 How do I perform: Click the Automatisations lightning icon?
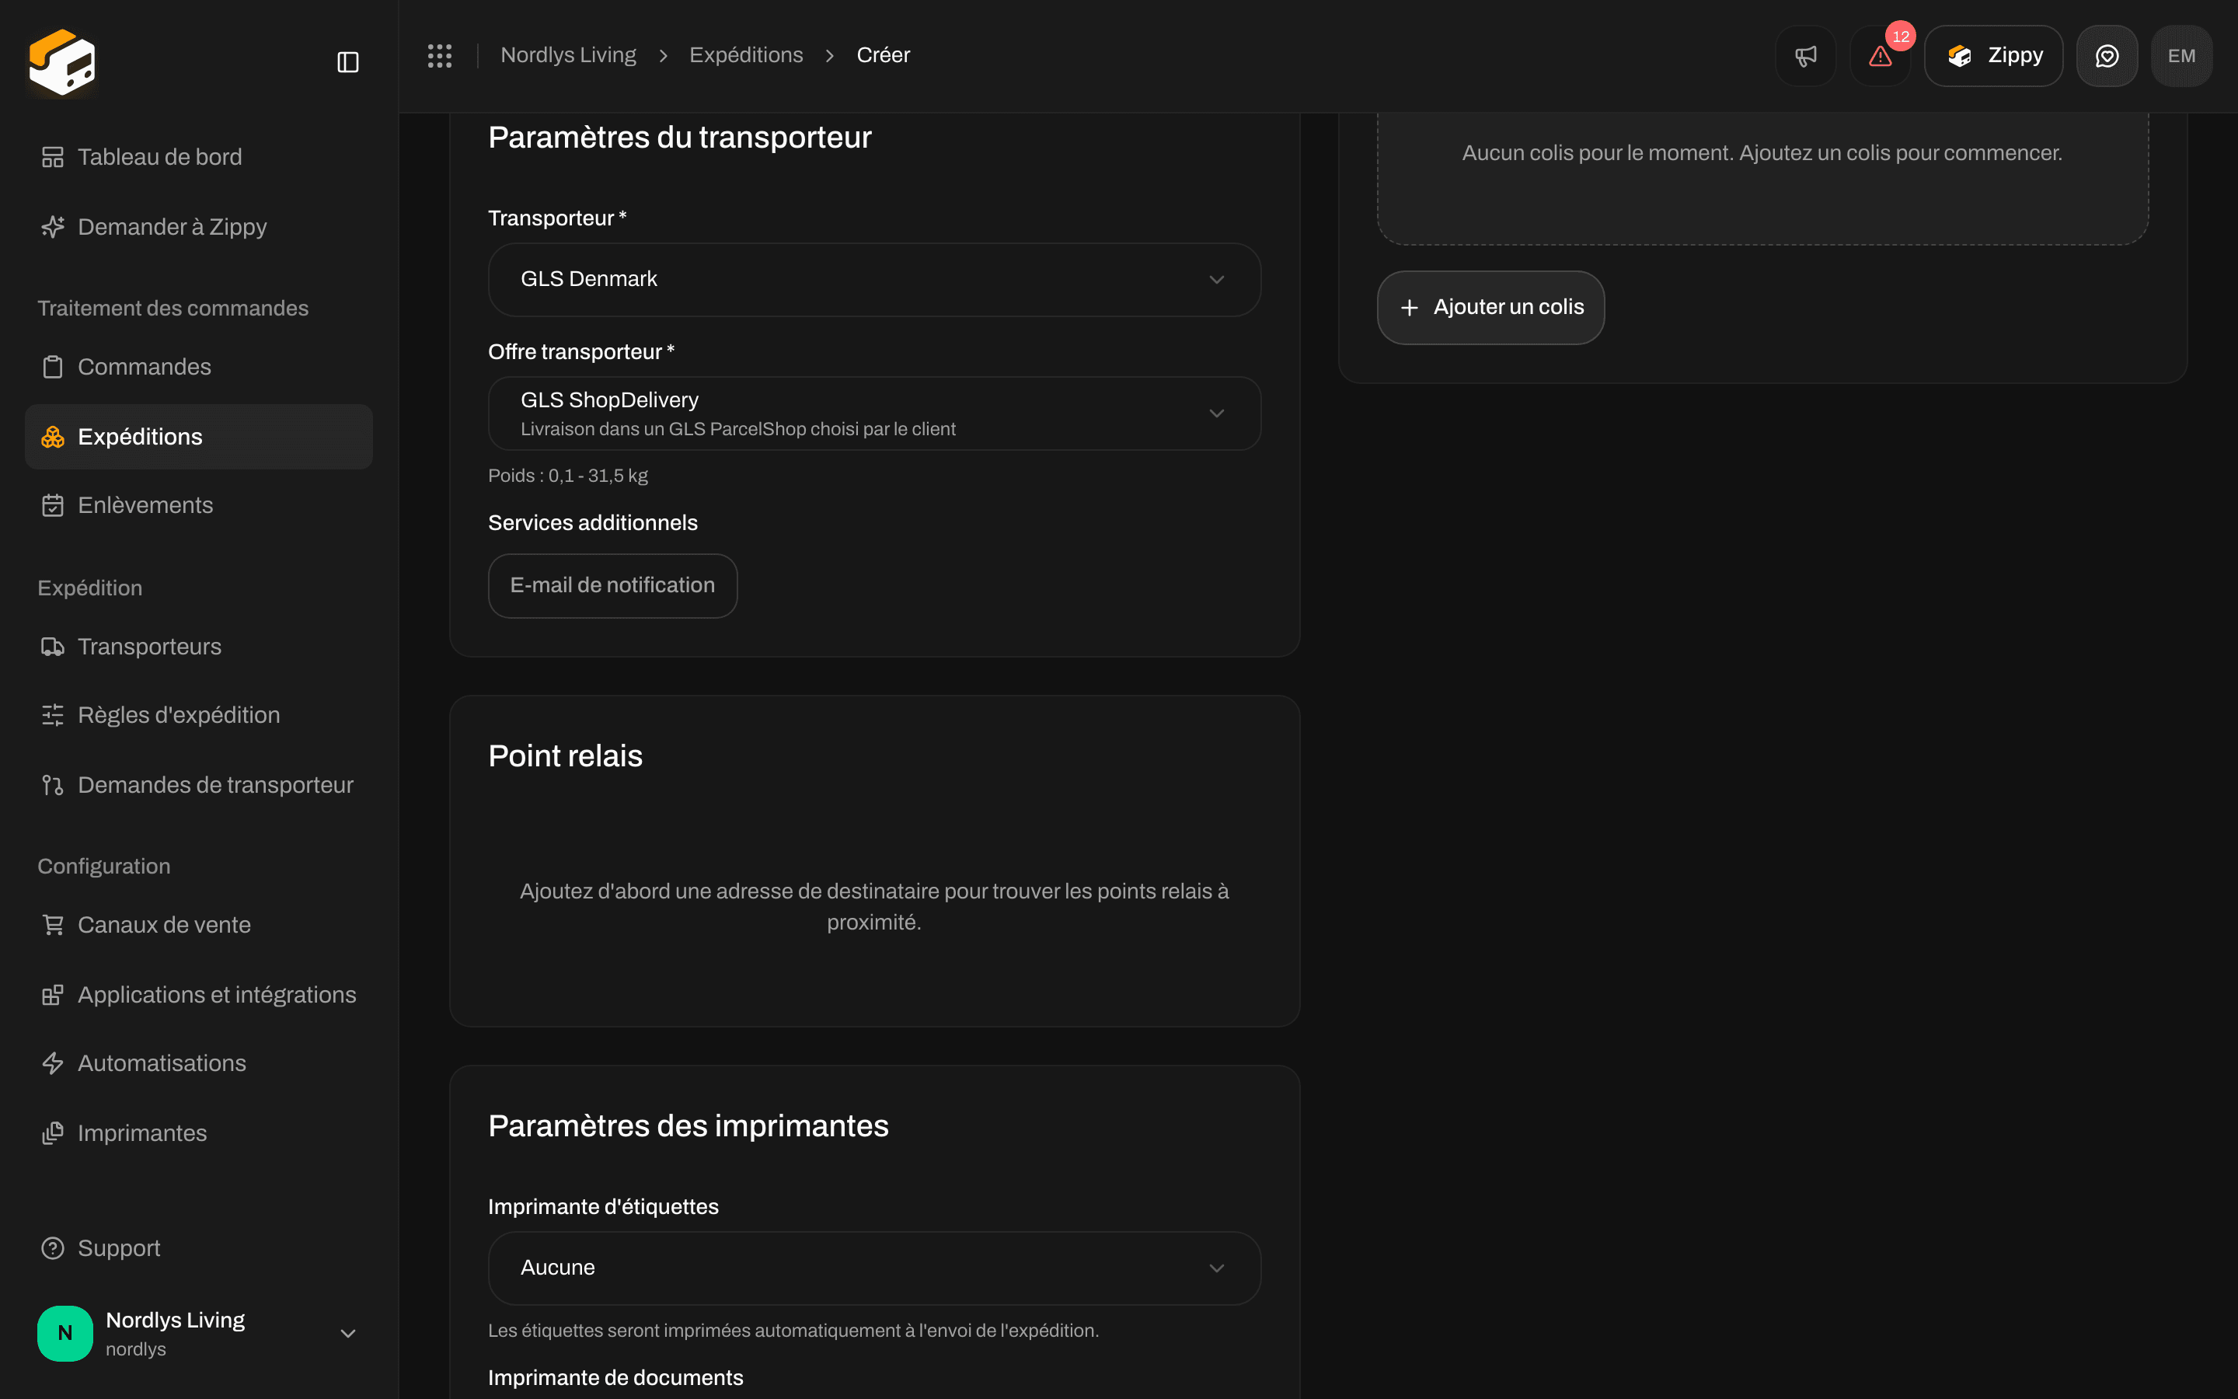point(53,1063)
